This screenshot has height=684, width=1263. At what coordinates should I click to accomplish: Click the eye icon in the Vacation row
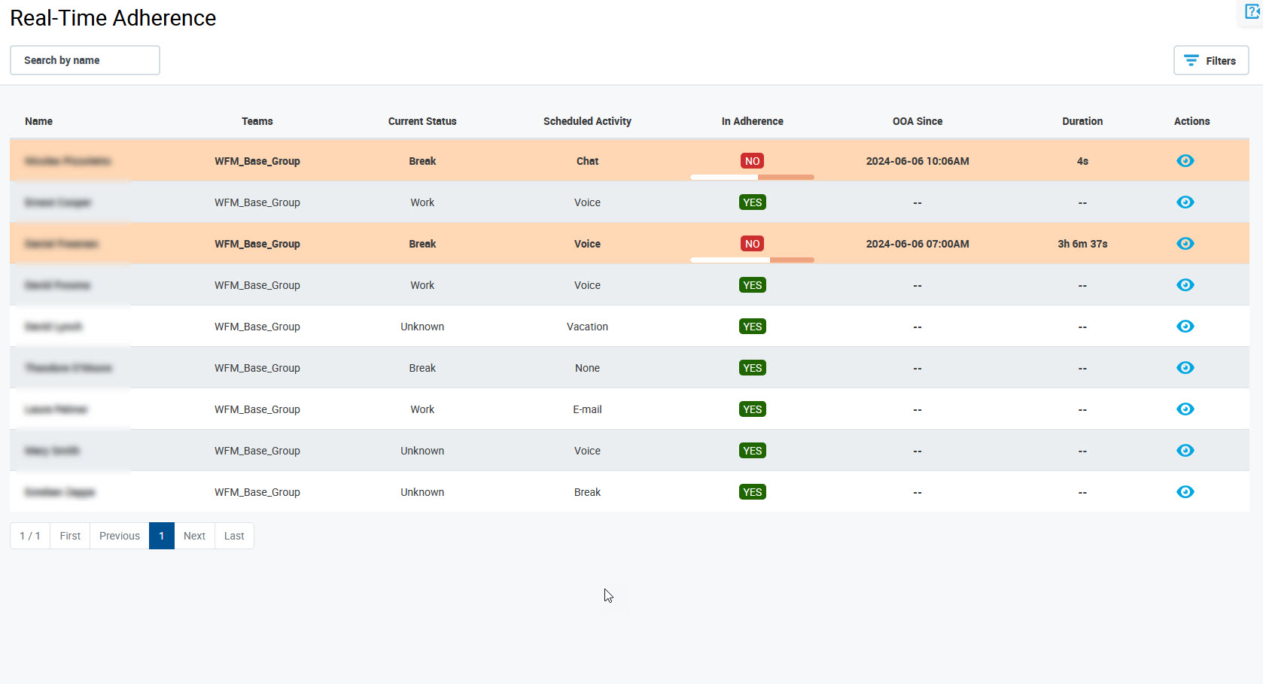[1185, 327]
